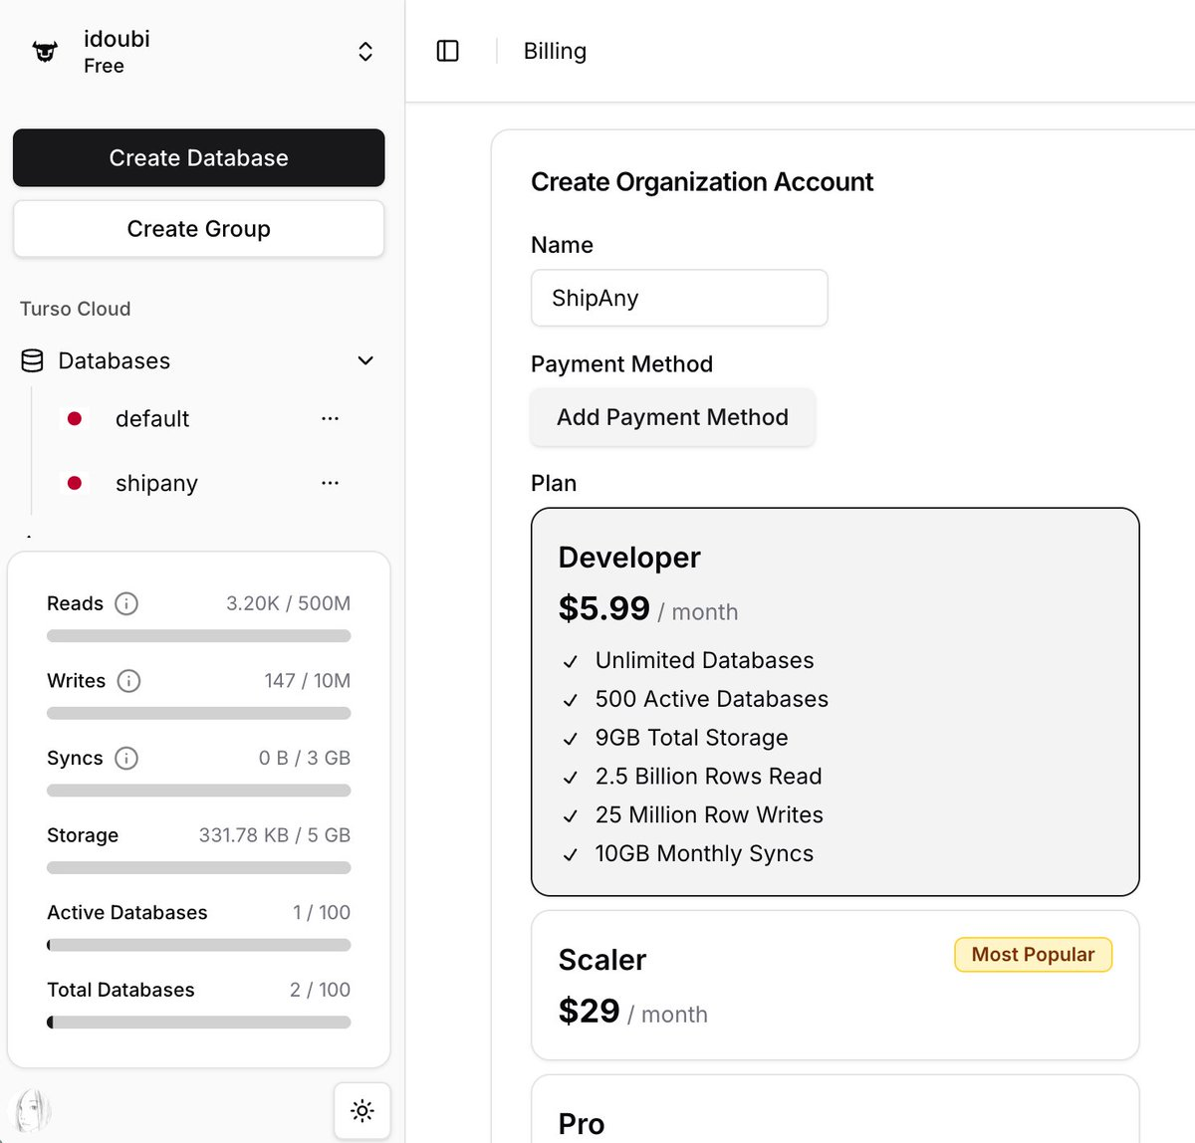Open the idoubi organization switcher
Image resolution: width=1195 pixels, height=1143 pixels.
point(365,52)
